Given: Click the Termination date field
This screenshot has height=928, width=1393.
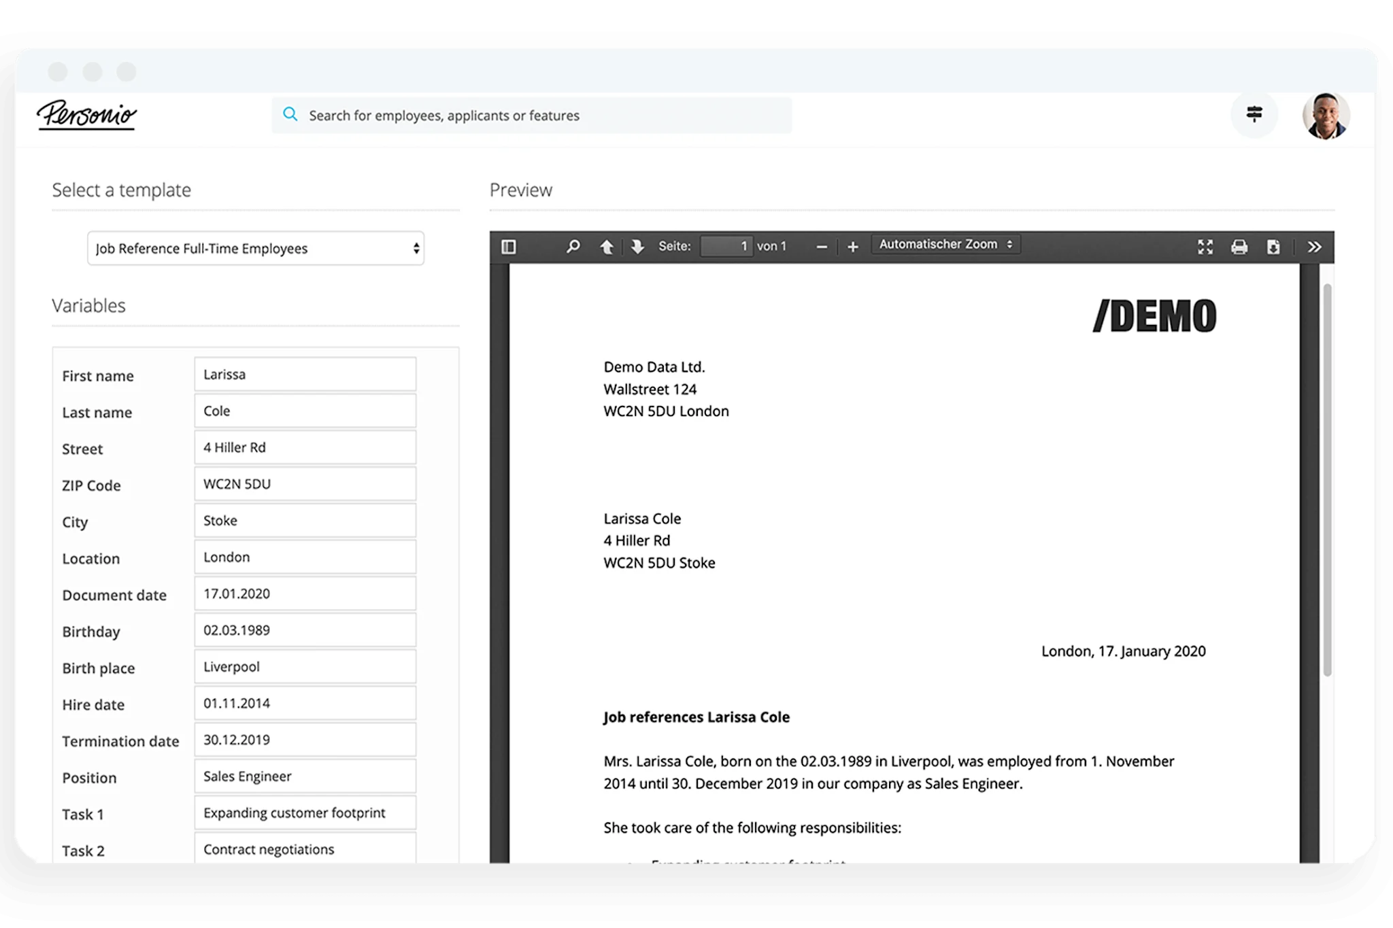Looking at the screenshot, I should point(305,740).
